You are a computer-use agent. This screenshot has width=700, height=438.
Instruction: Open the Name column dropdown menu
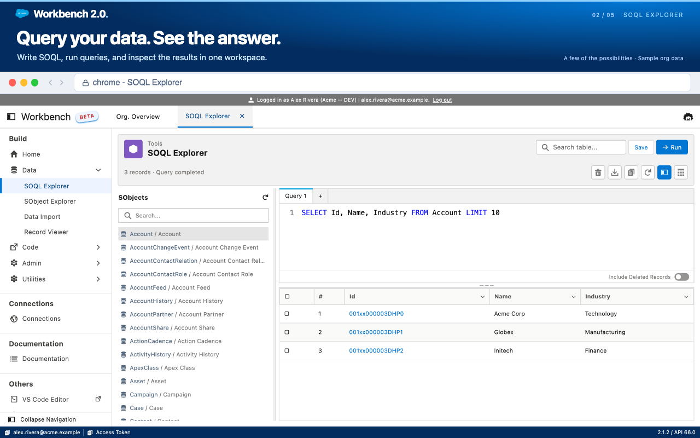574,297
